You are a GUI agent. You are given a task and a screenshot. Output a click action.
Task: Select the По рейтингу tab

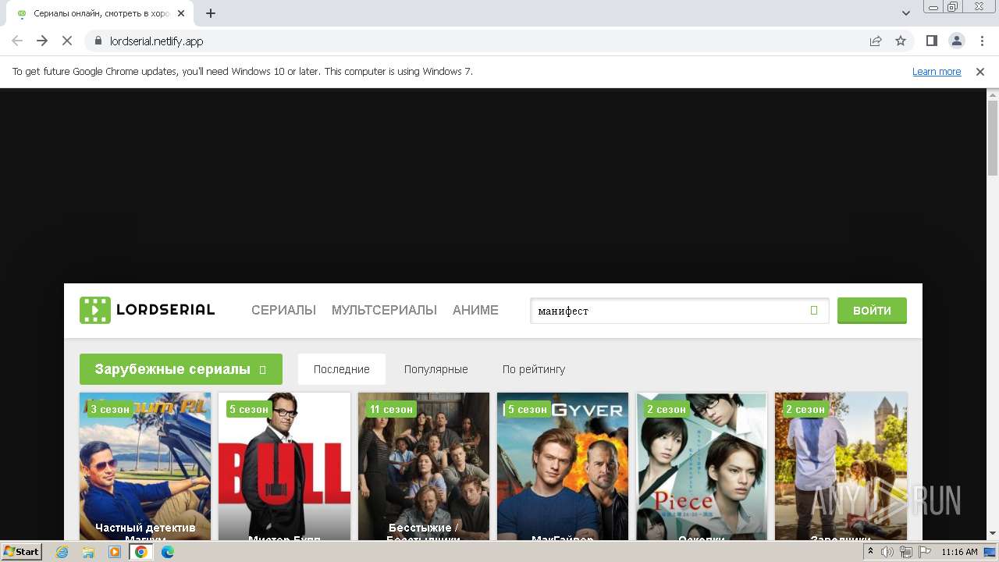(x=534, y=369)
